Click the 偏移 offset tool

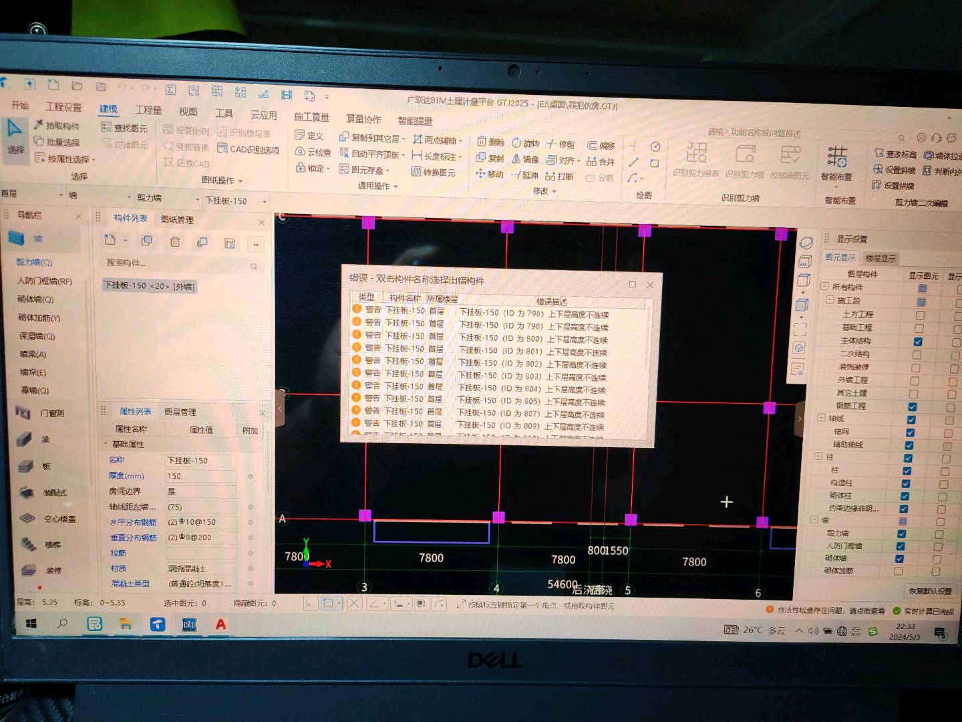point(601,145)
